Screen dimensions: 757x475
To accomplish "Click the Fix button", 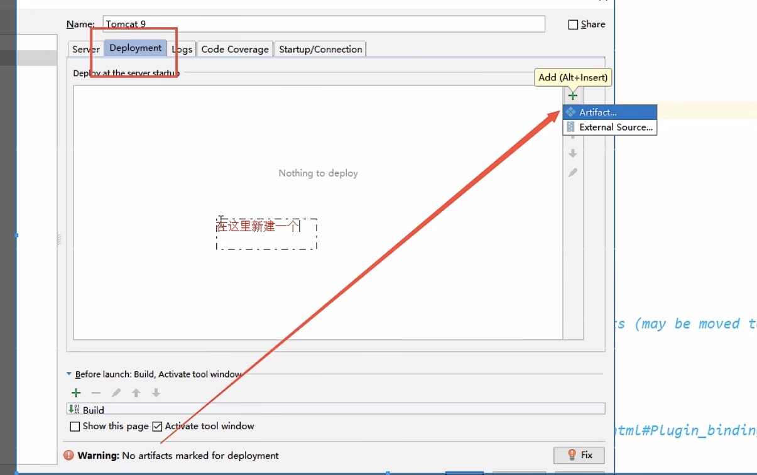I will 579,455.
